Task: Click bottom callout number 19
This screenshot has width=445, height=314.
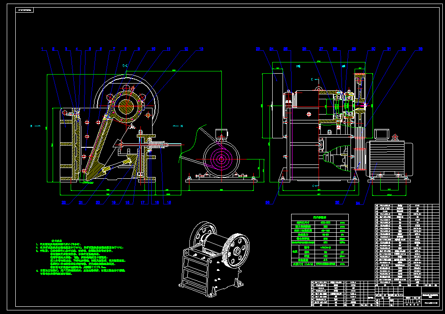Action: tap(113, 203)
